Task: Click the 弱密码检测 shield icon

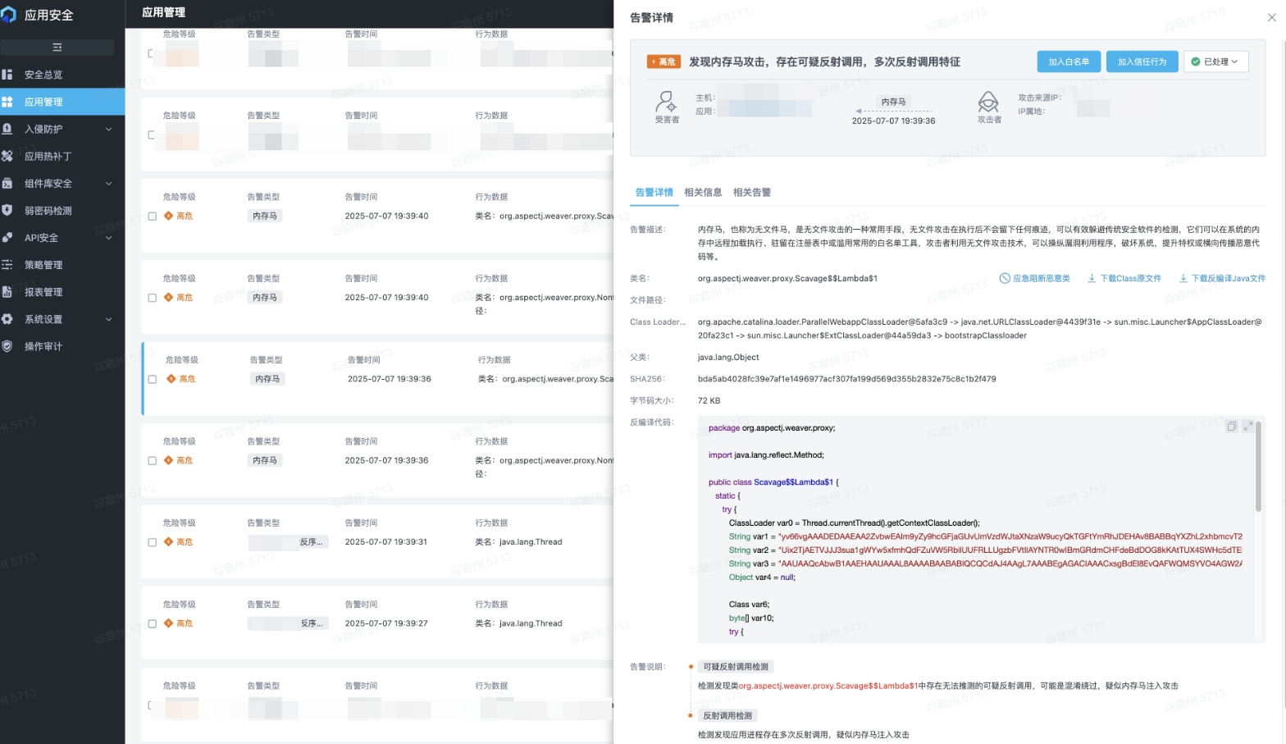Action: coord(7,210)
